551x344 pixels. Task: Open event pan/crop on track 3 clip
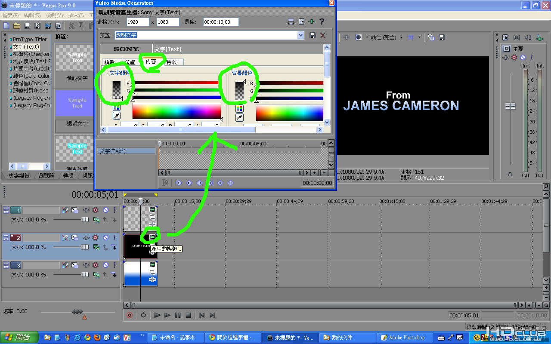click(152, 272)
